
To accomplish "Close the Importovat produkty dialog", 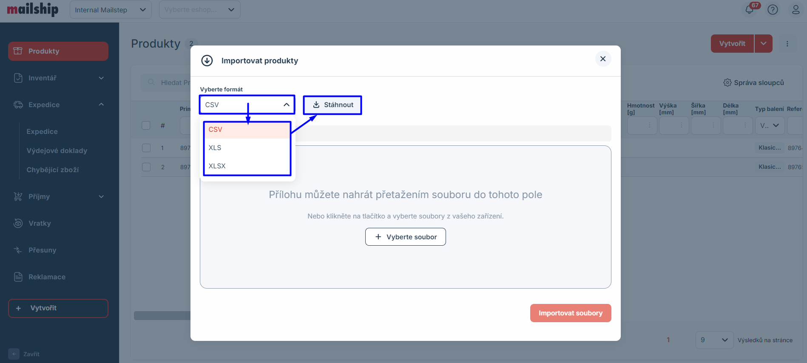I will pos(602,59).
